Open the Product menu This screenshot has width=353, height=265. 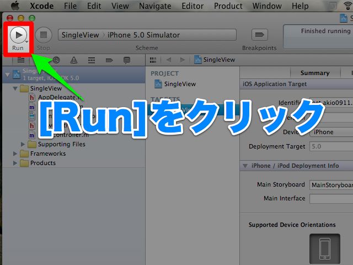tap(228, 6)
